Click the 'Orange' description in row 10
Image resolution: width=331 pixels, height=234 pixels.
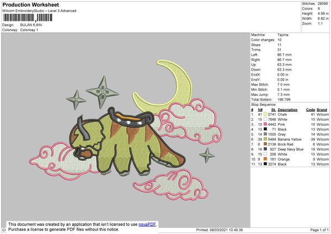pyautogui.click(x=284, y=159)
